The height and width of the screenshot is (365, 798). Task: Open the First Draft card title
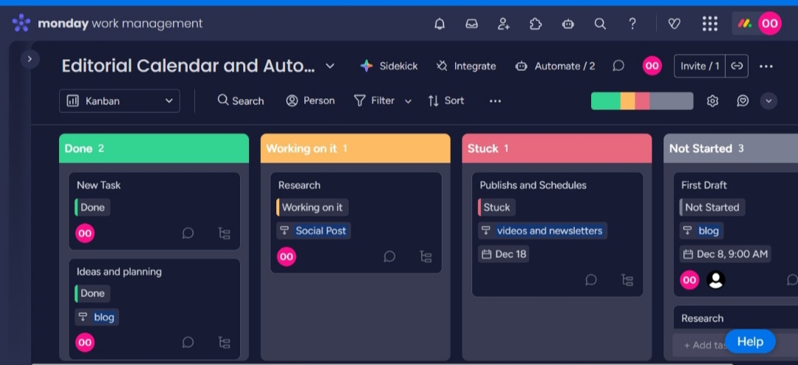point(704,185)
